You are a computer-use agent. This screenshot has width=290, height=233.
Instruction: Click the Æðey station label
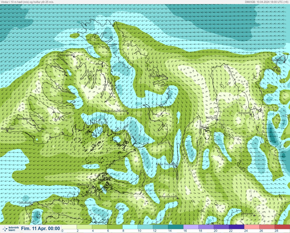[99, 64]
